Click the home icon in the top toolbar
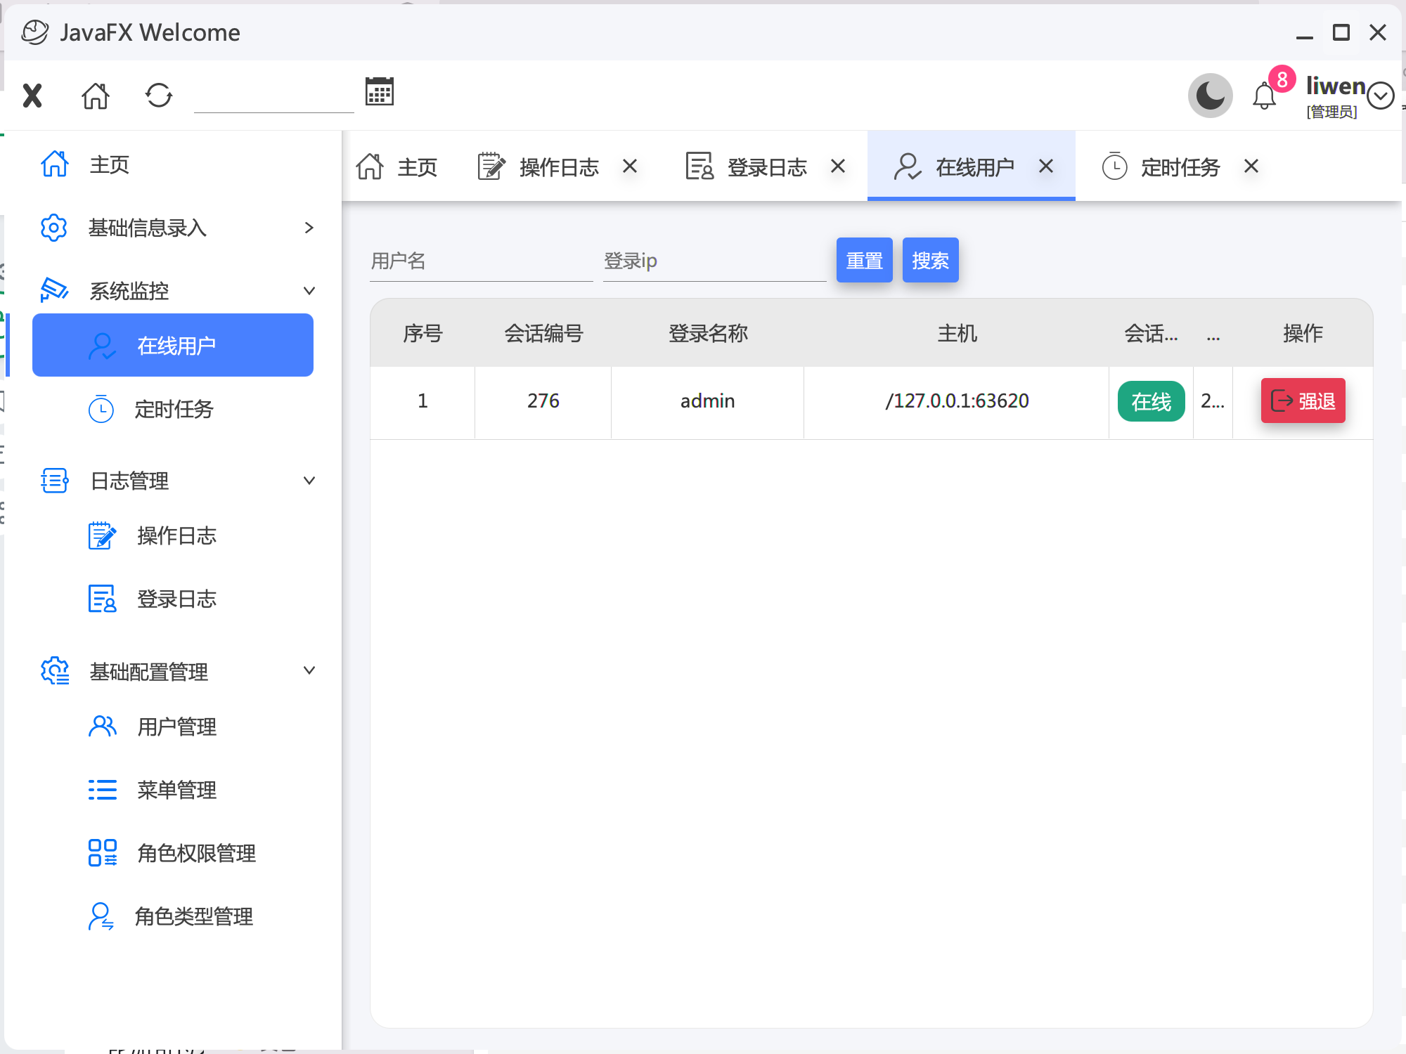 95,96
